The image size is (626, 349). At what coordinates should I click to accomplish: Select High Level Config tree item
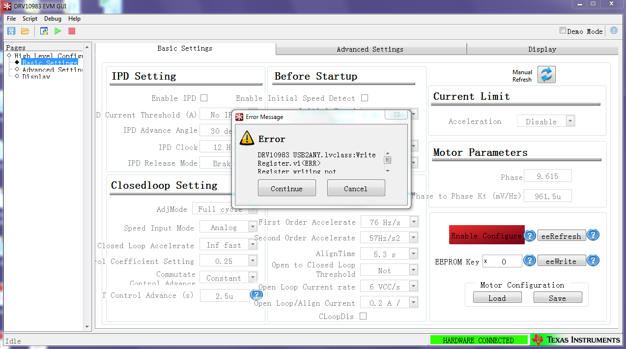(48, 56)
